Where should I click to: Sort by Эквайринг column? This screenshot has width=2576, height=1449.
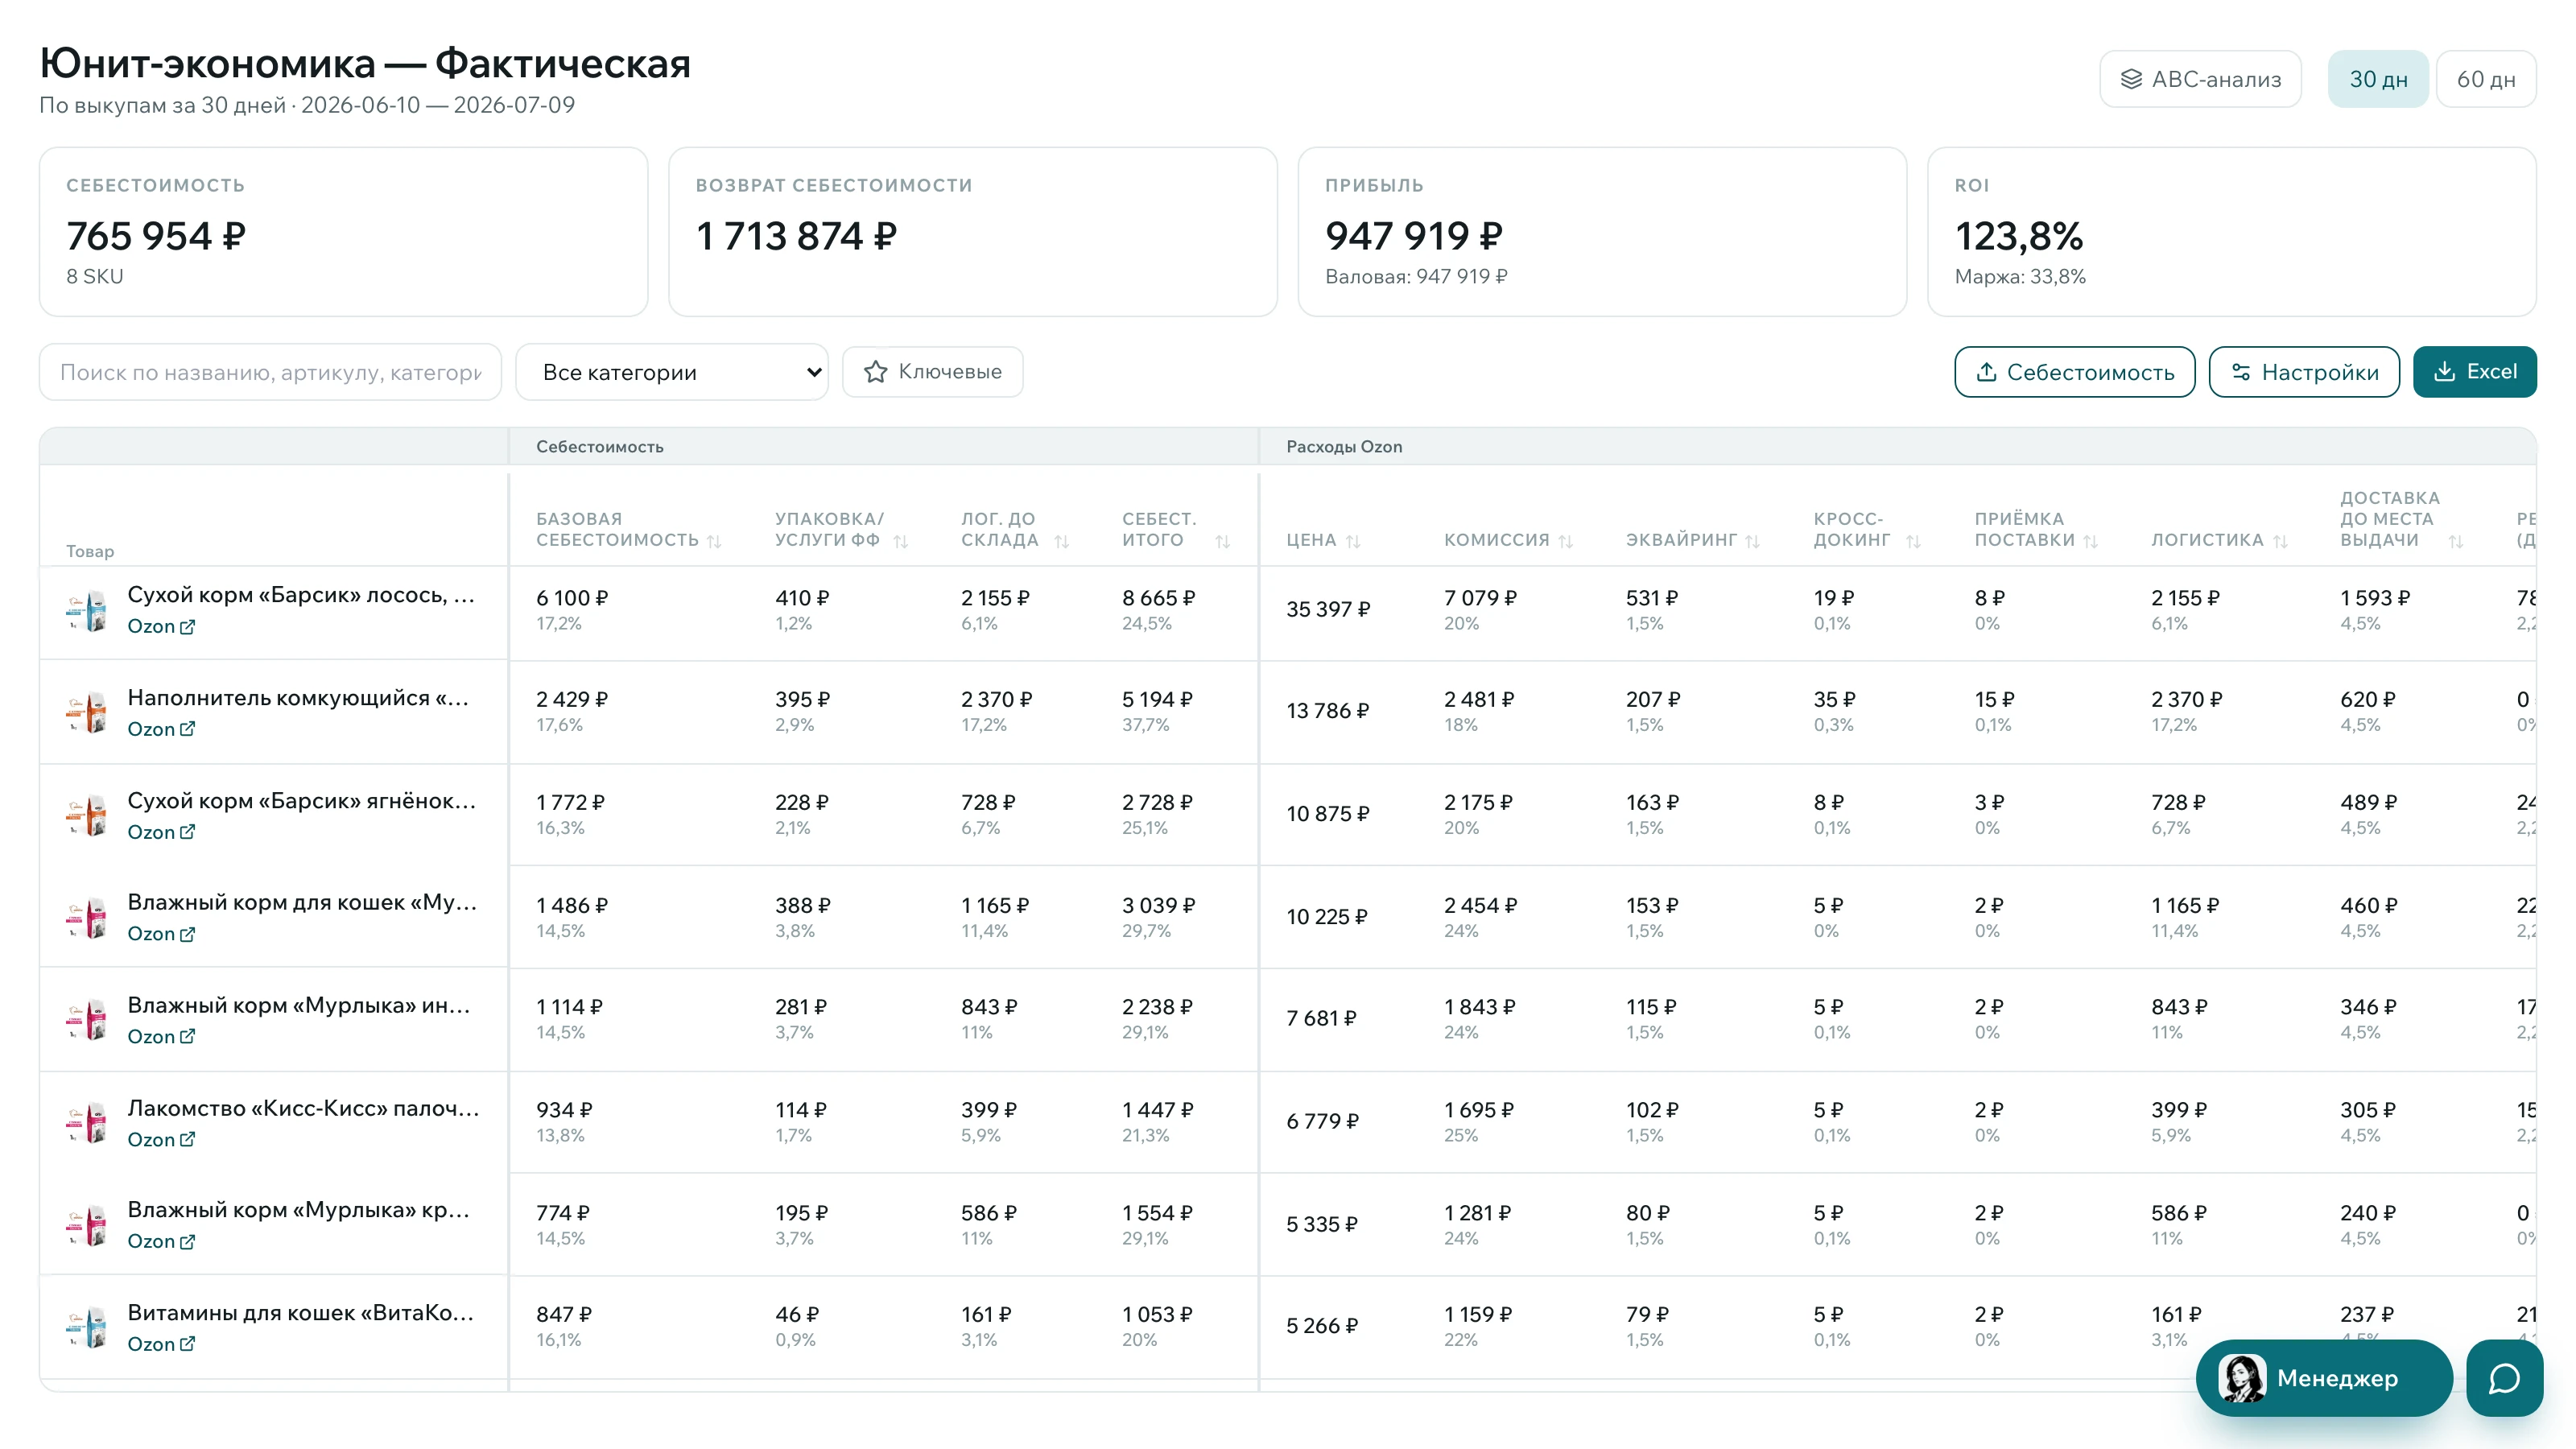(x=1752, y=541)
